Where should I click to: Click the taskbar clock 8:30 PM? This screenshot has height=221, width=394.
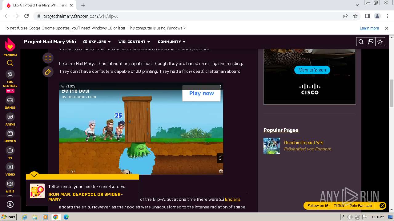click(x=378, y=217)
